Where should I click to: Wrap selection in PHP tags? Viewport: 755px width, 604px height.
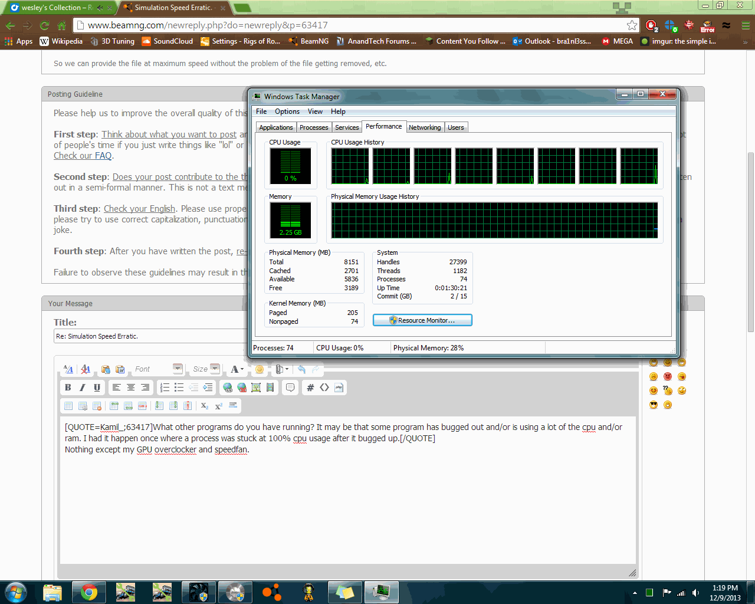[339, 388]
